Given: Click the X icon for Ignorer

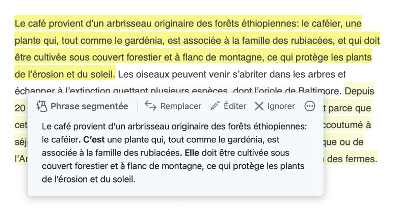Looking at the screenshot, I should (259, 106).
